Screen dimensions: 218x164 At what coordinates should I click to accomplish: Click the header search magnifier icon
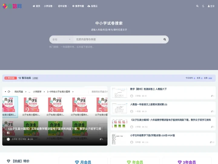point(197,6)
